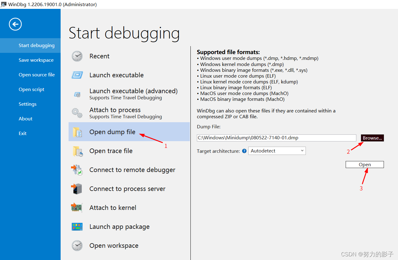Choose Connect to process server label
The width and height of the screenshot is (398, 260).
pyautogui.click(x=127, y=189)
